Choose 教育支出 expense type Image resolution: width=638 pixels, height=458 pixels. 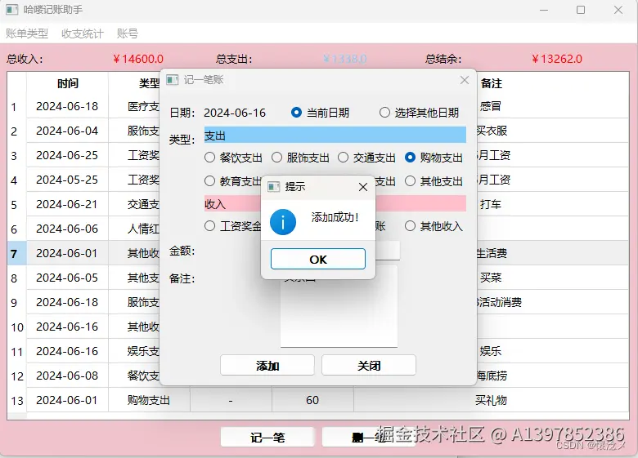[x=233, y=180]
